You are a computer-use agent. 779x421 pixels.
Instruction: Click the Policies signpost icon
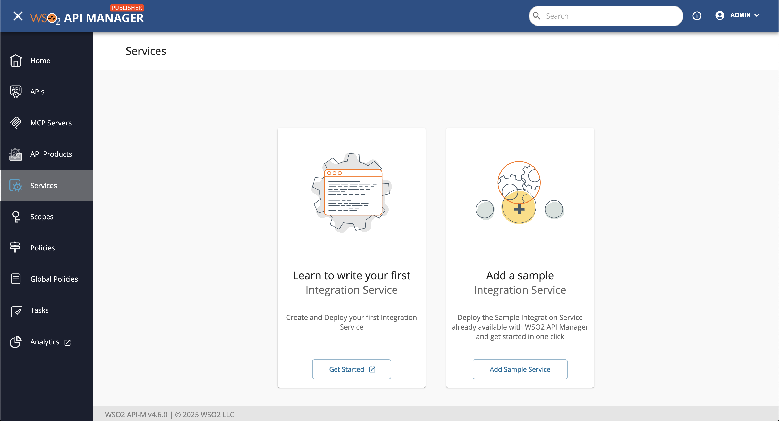[16, 247]
